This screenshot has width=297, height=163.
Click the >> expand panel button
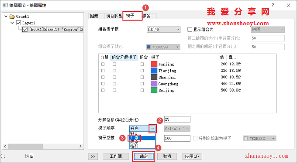pyautogui.click(x=93, y=156)
